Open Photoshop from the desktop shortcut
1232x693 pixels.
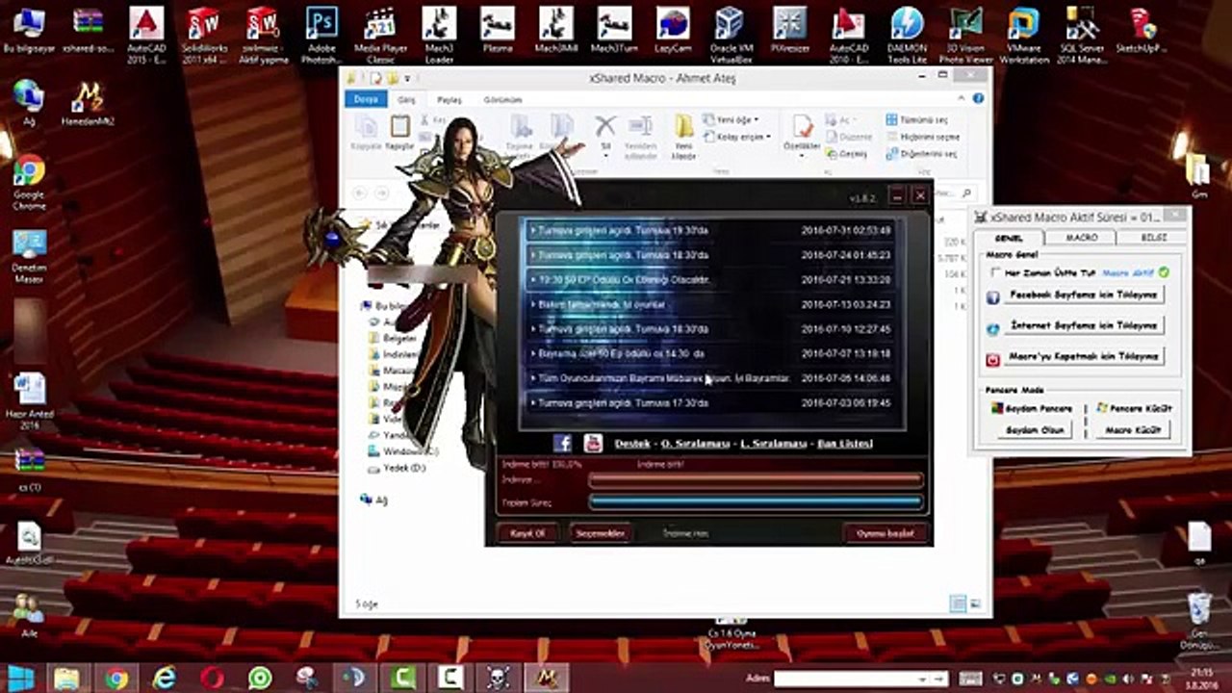coord(321,23)
